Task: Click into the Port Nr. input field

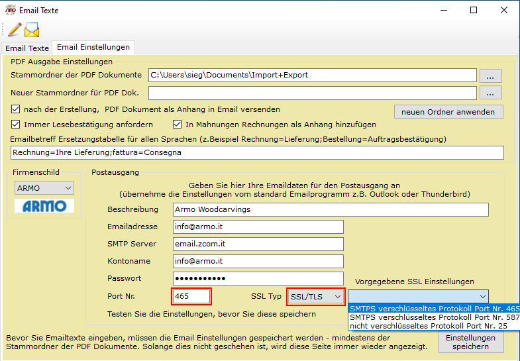Action: (191, 296)
